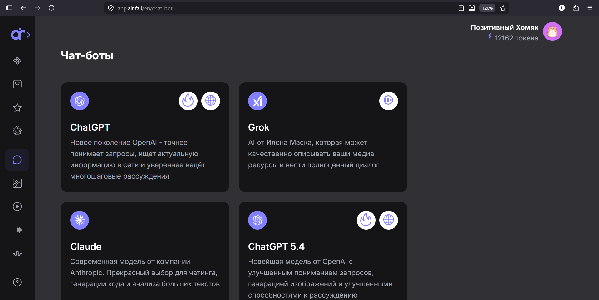Expand the sidebar with the chevron arrow

(28, 35)
